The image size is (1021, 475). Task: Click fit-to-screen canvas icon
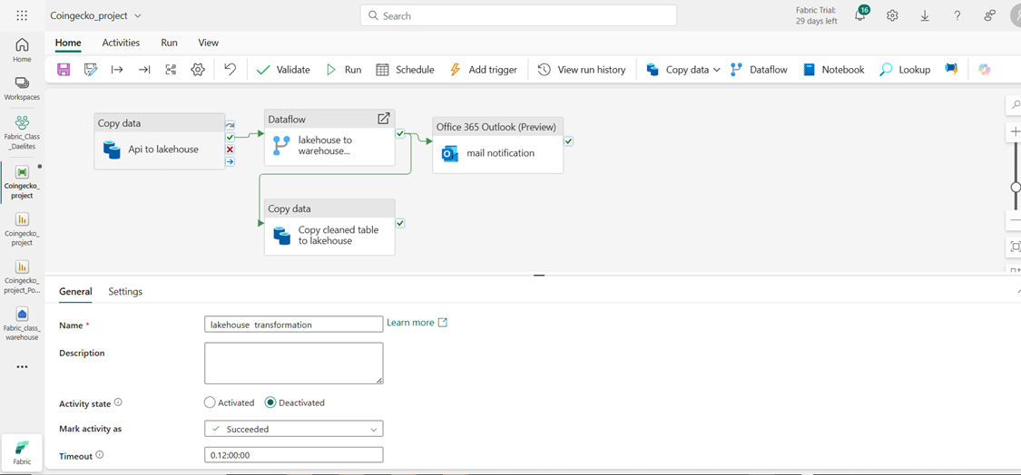coord(1016,247)
